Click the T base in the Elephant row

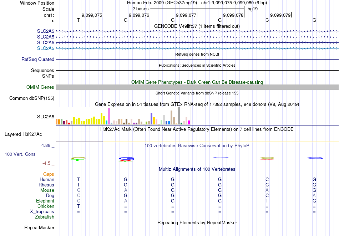[x=267, y=201]
